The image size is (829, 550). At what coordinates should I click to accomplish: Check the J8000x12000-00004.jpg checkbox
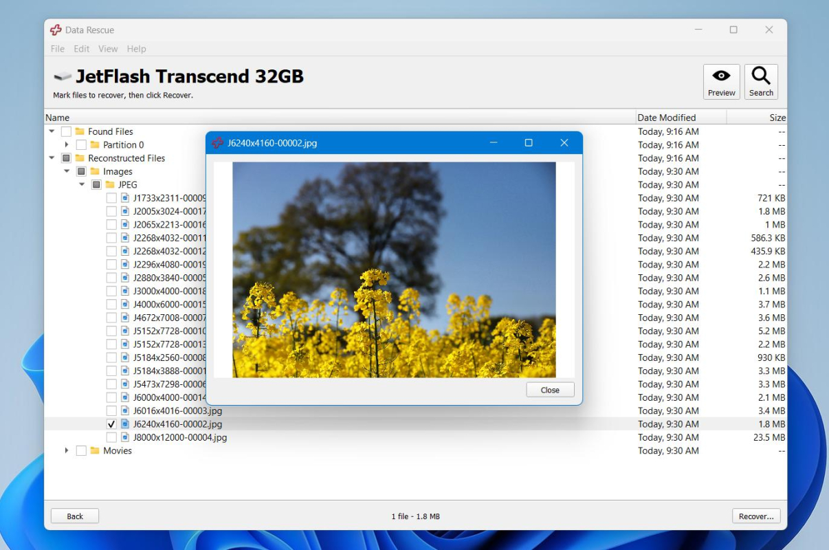(111, 437)
